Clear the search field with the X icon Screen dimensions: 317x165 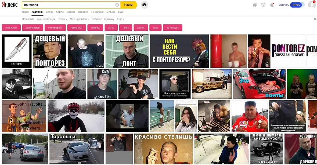(x=117, y=5)
